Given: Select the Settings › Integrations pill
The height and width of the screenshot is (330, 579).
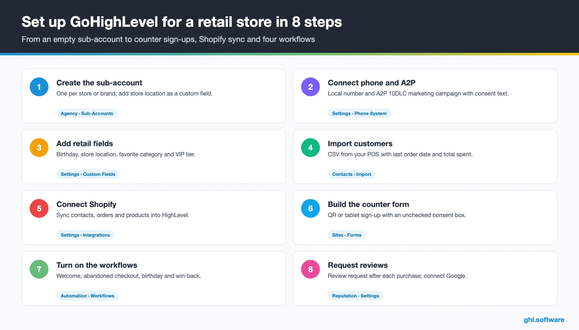Looking at the screenshot, I should (x=85, y=235).
